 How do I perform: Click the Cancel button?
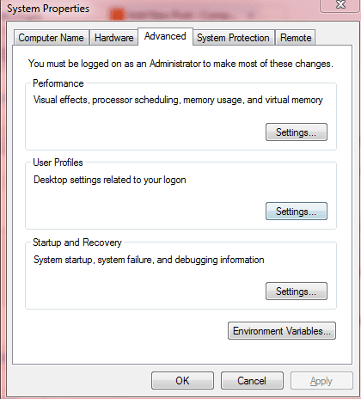click(252, 381)
